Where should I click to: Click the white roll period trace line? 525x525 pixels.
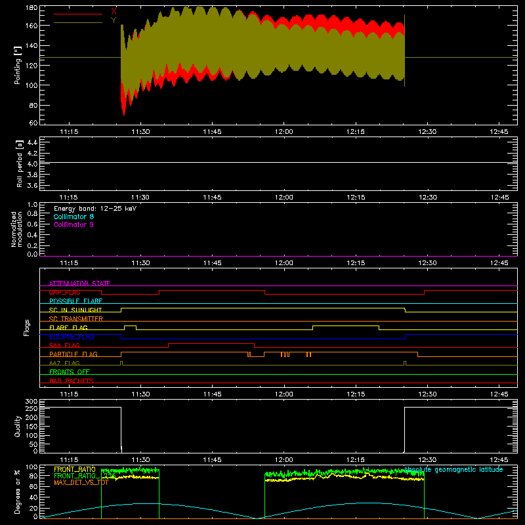coord(278,162)
